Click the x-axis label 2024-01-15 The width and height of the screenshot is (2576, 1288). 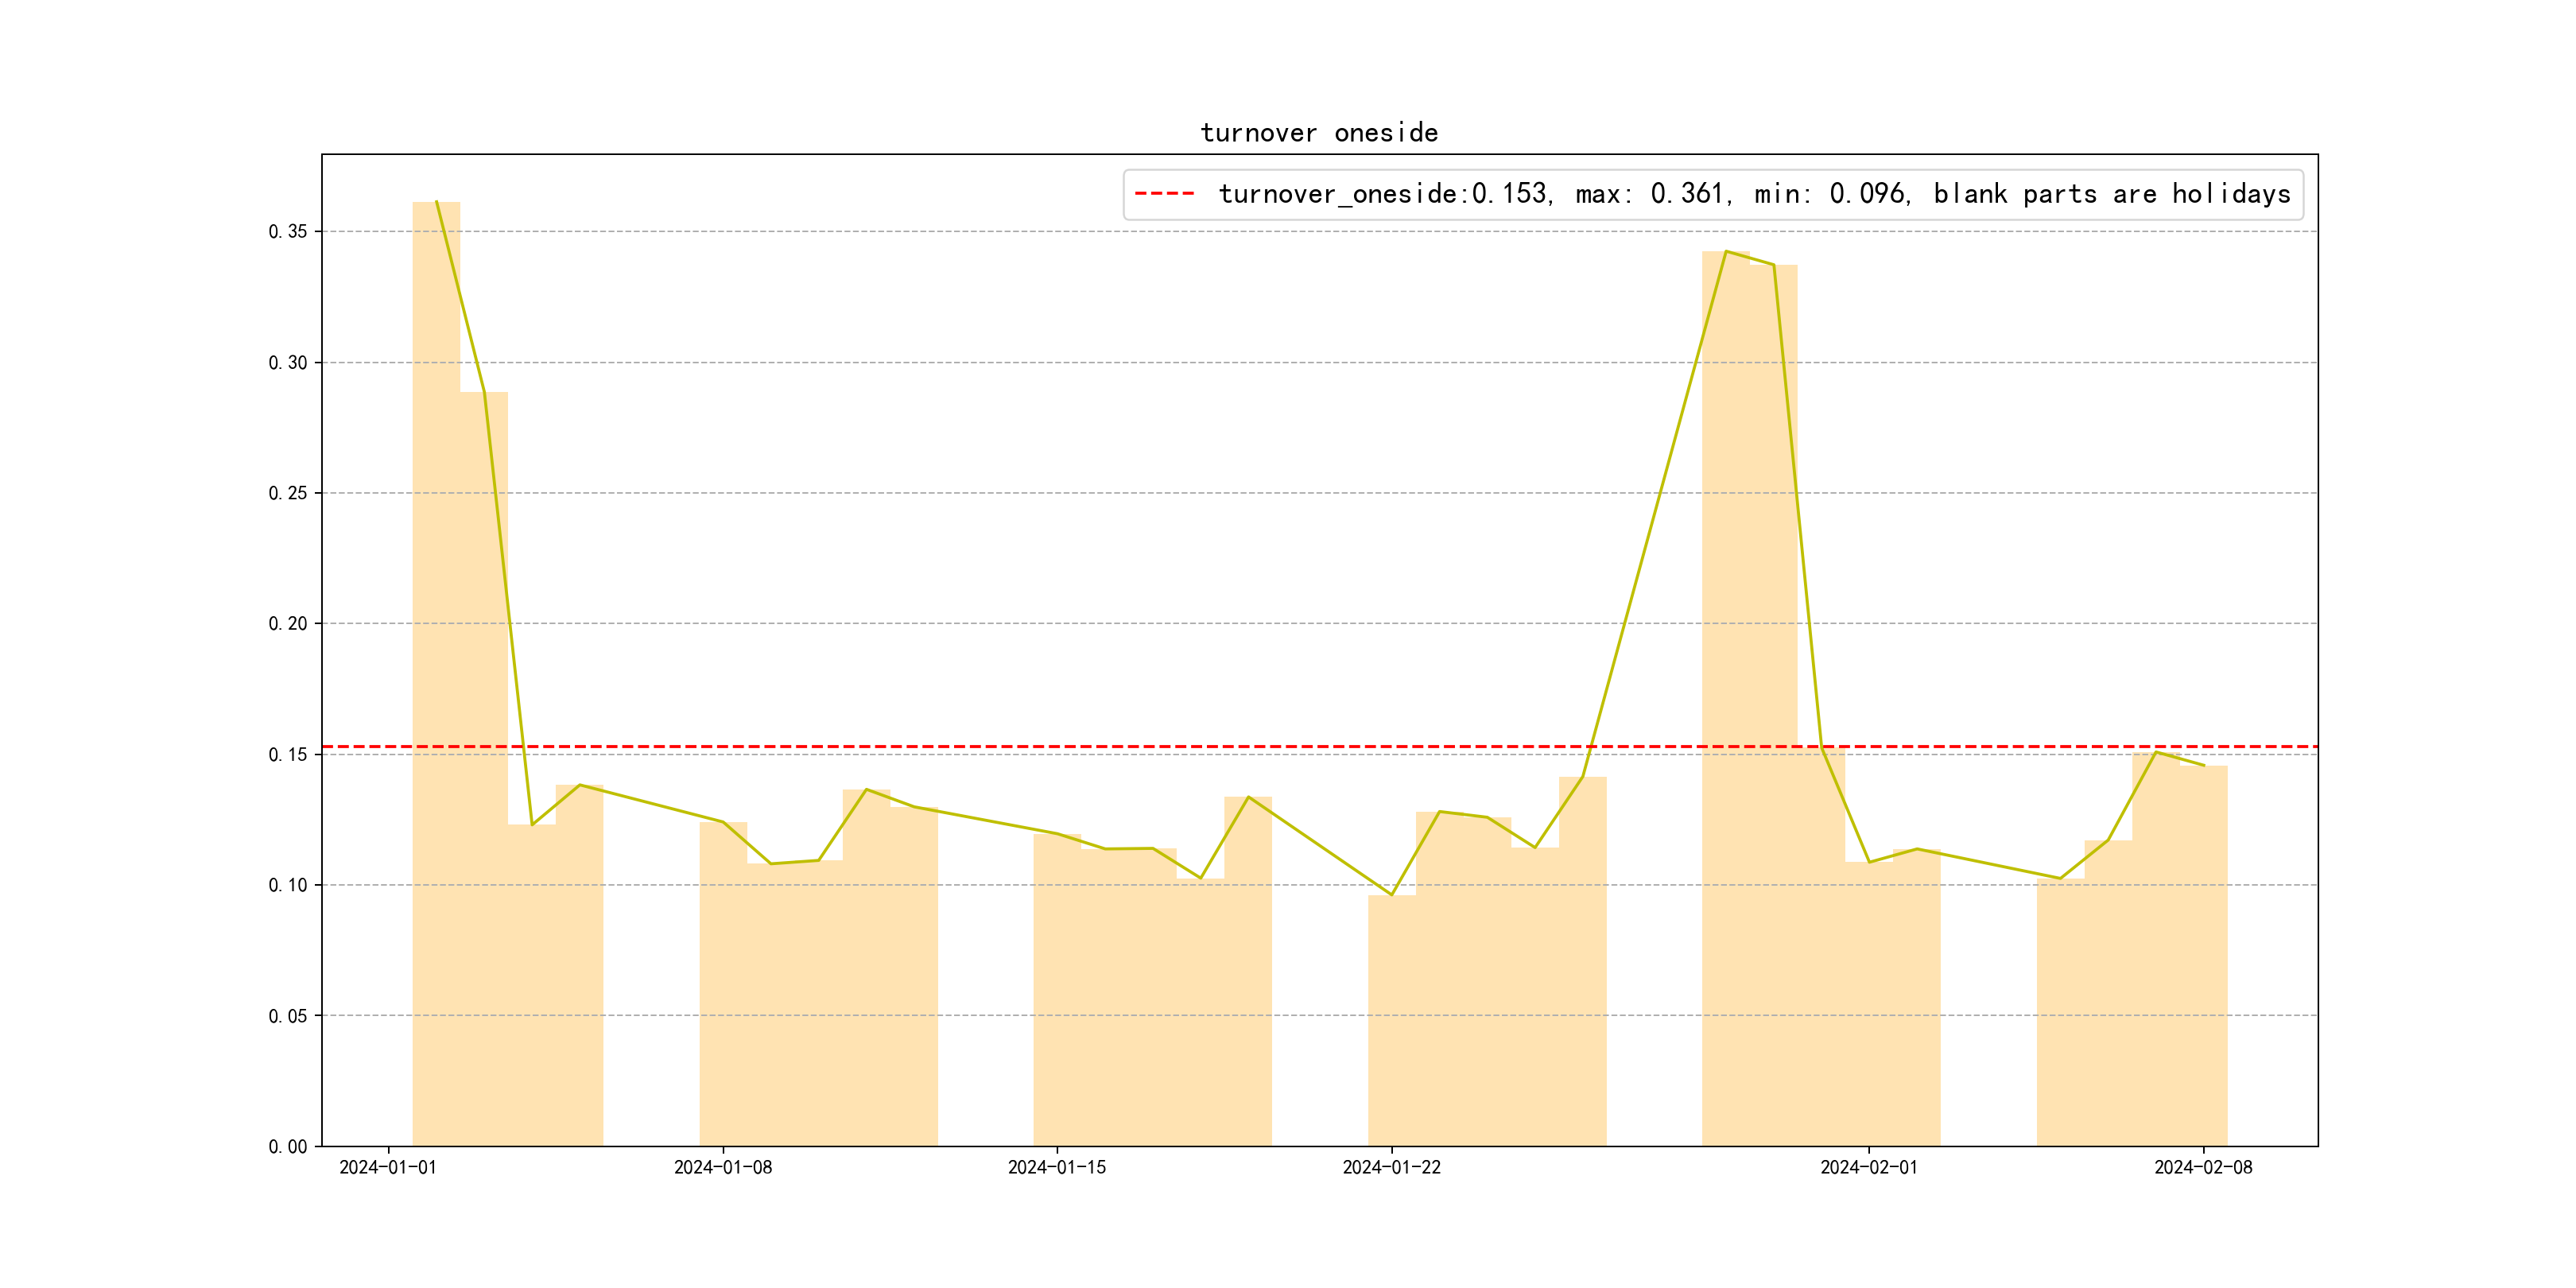coord(1057,1168)
